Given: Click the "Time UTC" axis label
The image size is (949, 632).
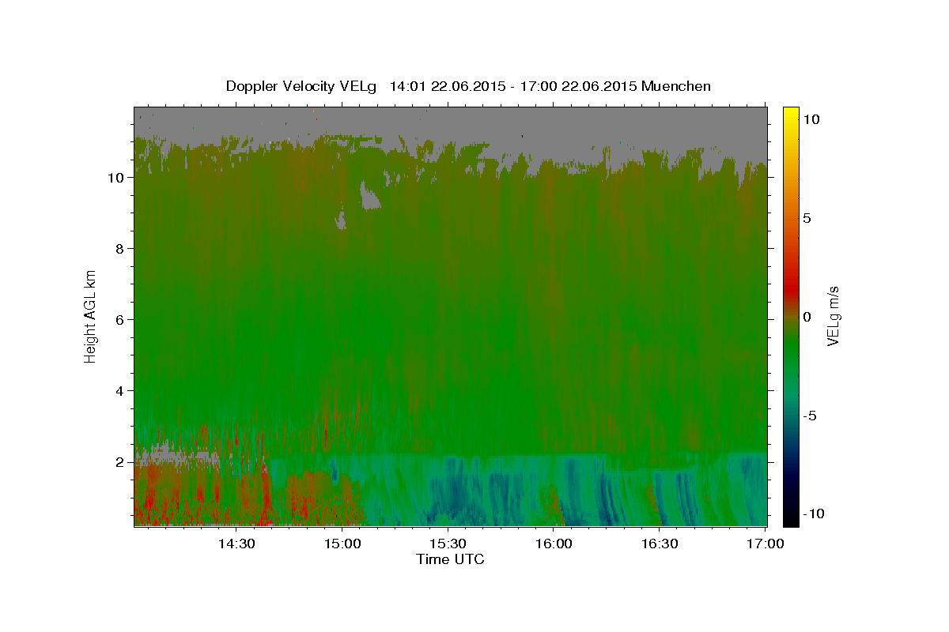Looking at the screenshot, I should [450, 559].
